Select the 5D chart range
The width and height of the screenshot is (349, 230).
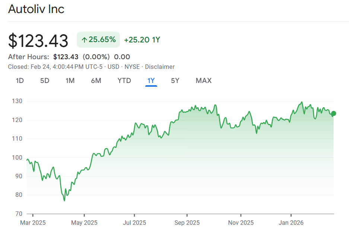tap(45, 80)
